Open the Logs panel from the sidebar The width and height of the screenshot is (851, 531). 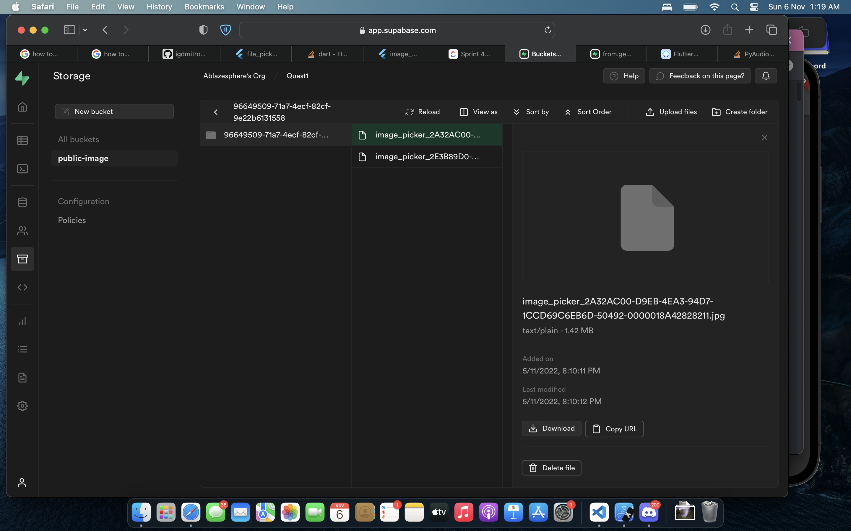22,349
